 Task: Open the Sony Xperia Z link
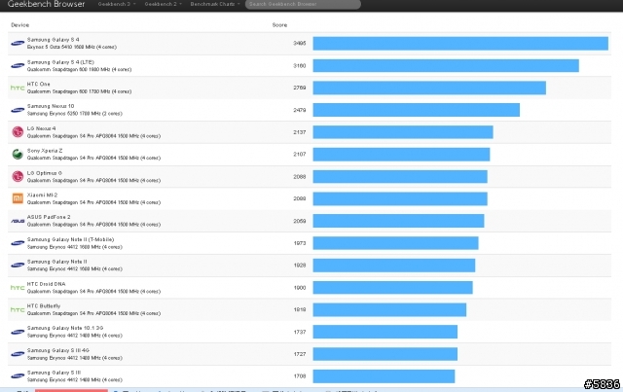click(45, 151)
